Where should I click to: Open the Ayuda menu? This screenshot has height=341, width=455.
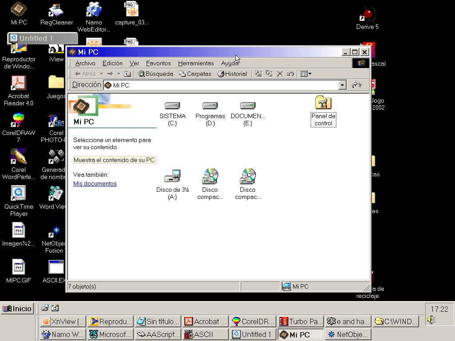(x=230, y=63)
